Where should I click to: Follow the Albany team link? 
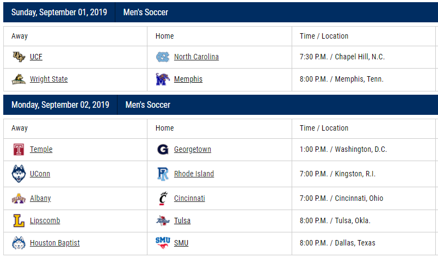(x=40, y=198)
